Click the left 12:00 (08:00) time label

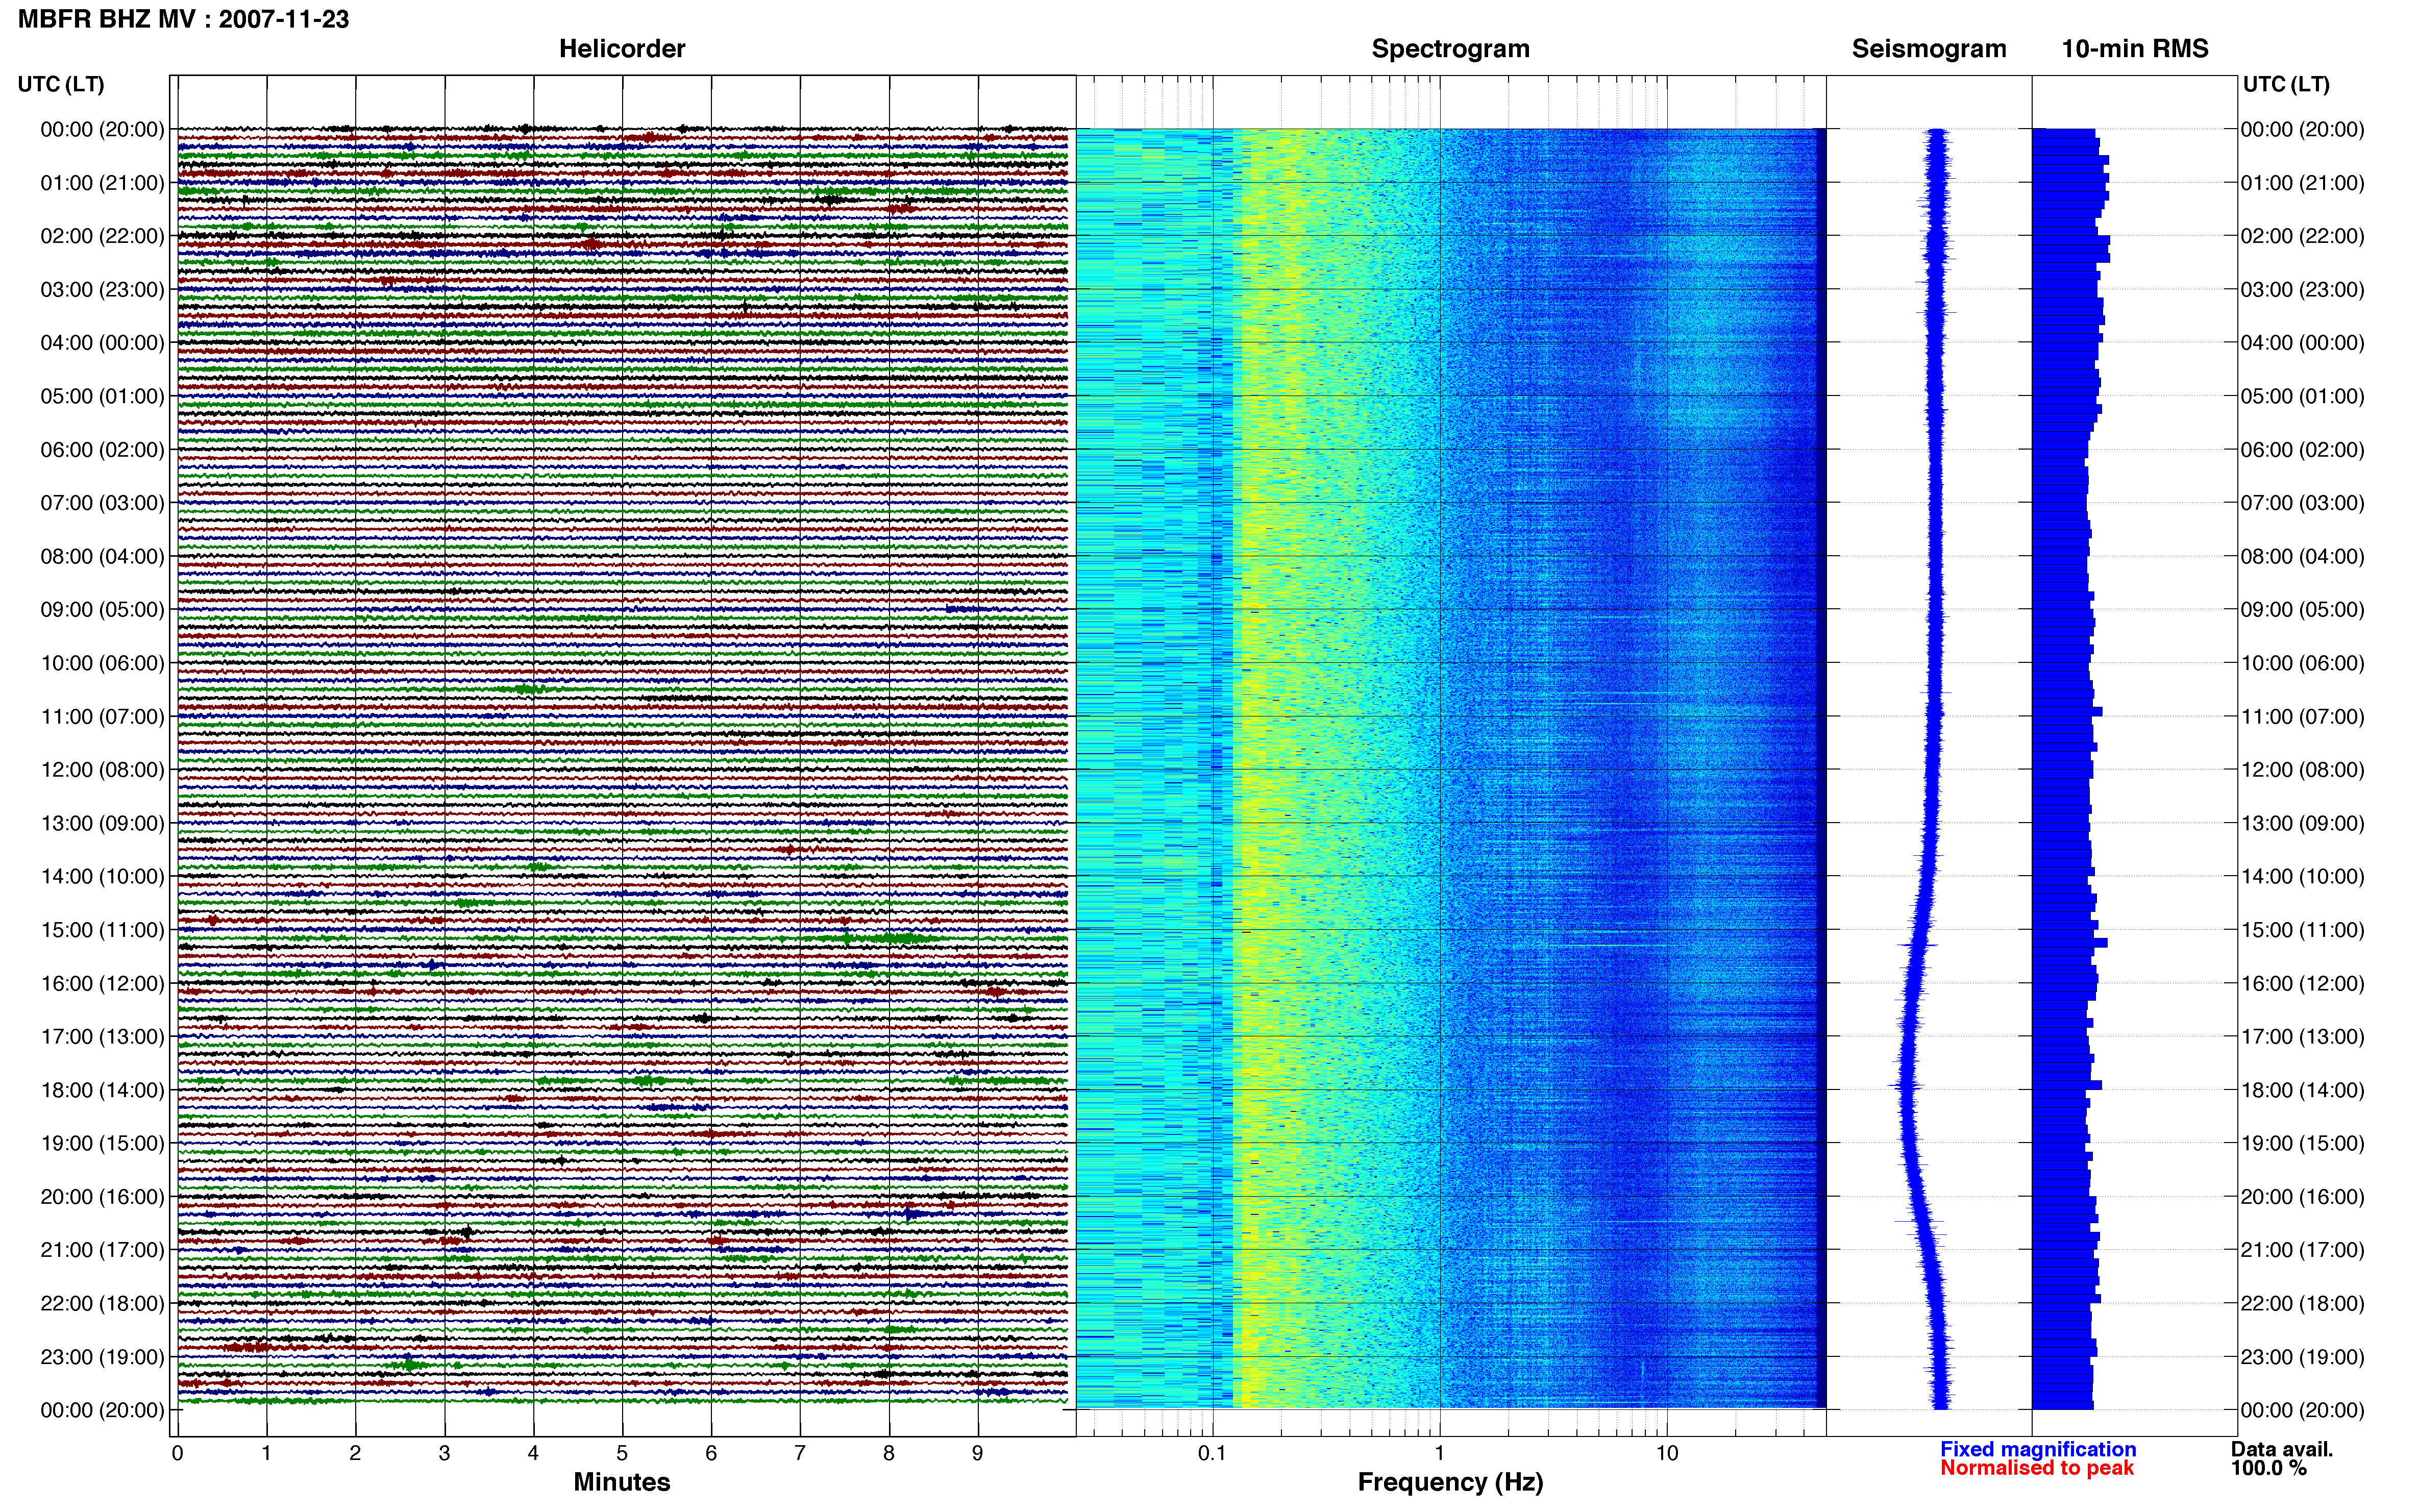pyautogui.click(x=102, y=770)
